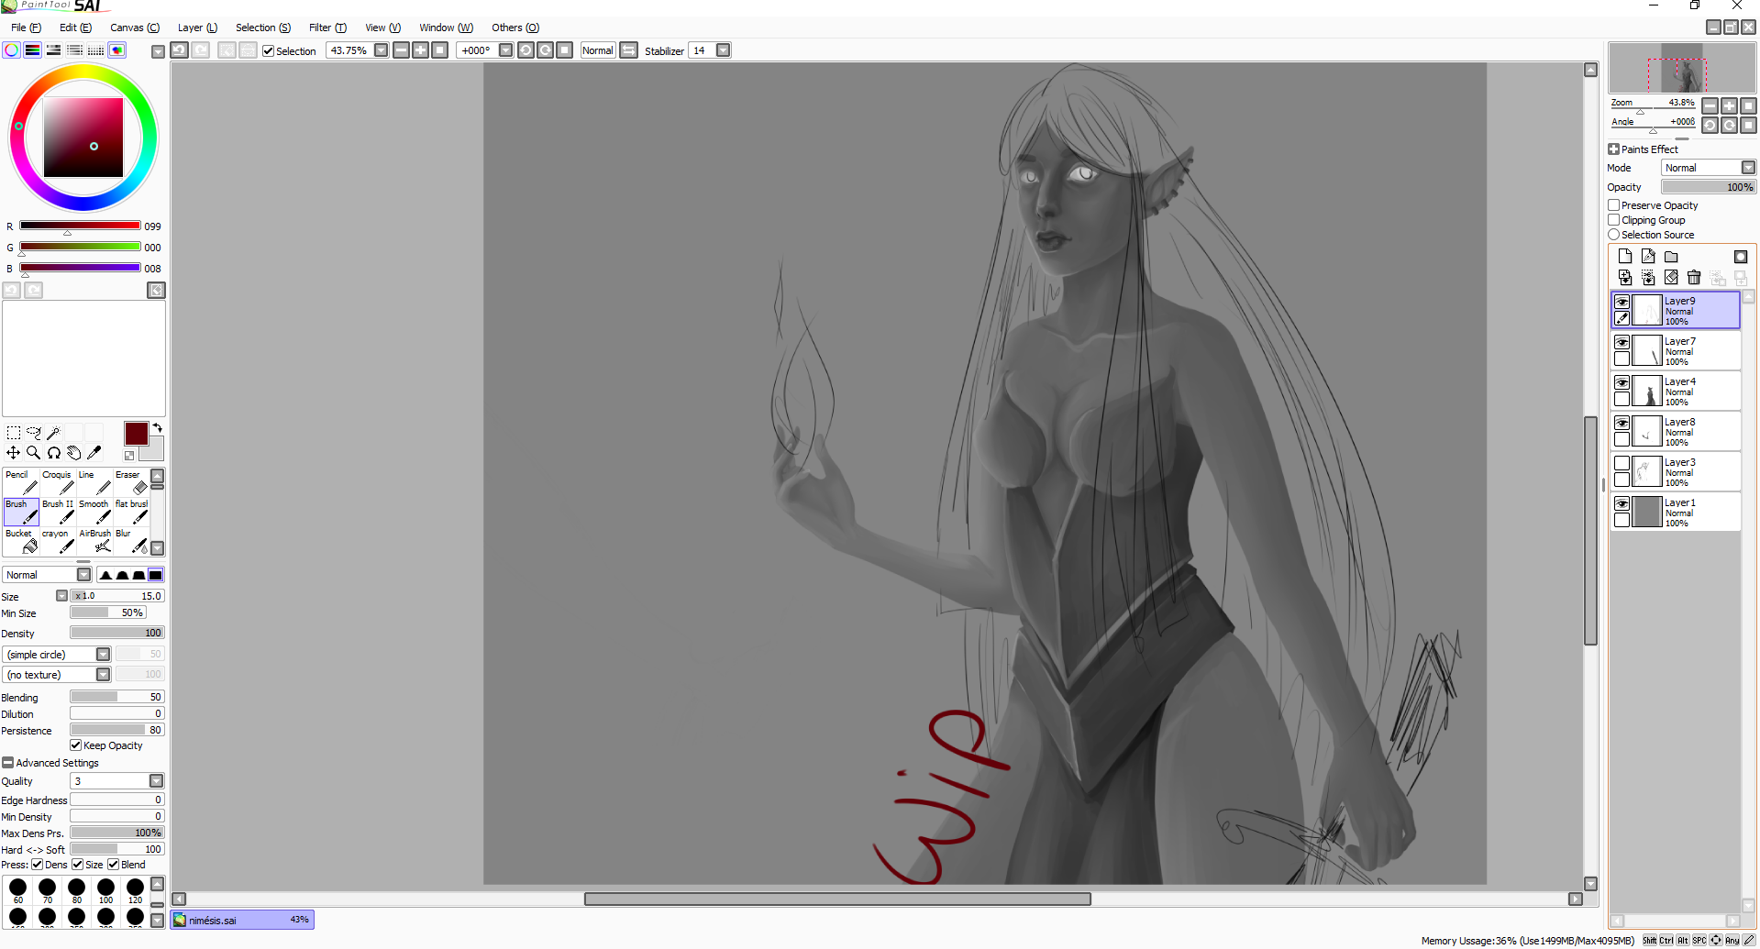Open the layer Mode dropdown showing Normal
This screenshot has height=949, width=1760.
pyautogui.click(x=1709, y=167)
